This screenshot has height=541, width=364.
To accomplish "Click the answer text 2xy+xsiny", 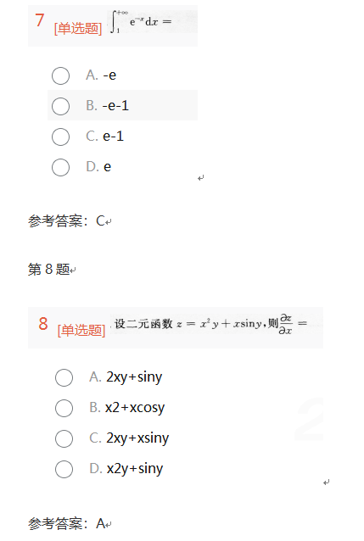I will pyautogui.click(x=137, y=438).
